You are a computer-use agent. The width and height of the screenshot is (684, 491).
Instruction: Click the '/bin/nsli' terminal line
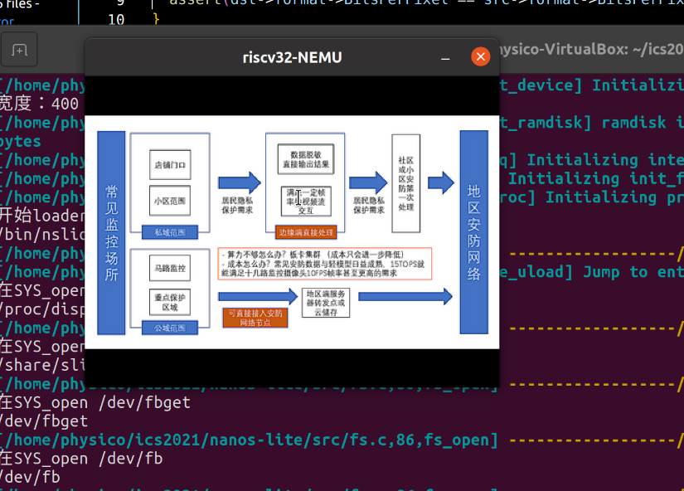coord(42,235)
